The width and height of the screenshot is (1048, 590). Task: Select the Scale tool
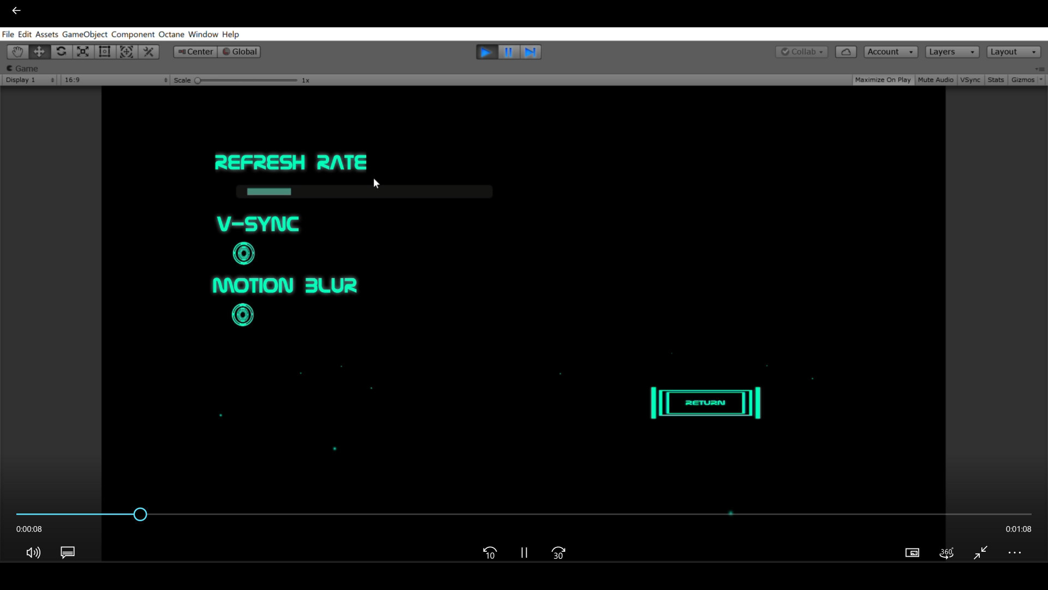coord(83,52)
